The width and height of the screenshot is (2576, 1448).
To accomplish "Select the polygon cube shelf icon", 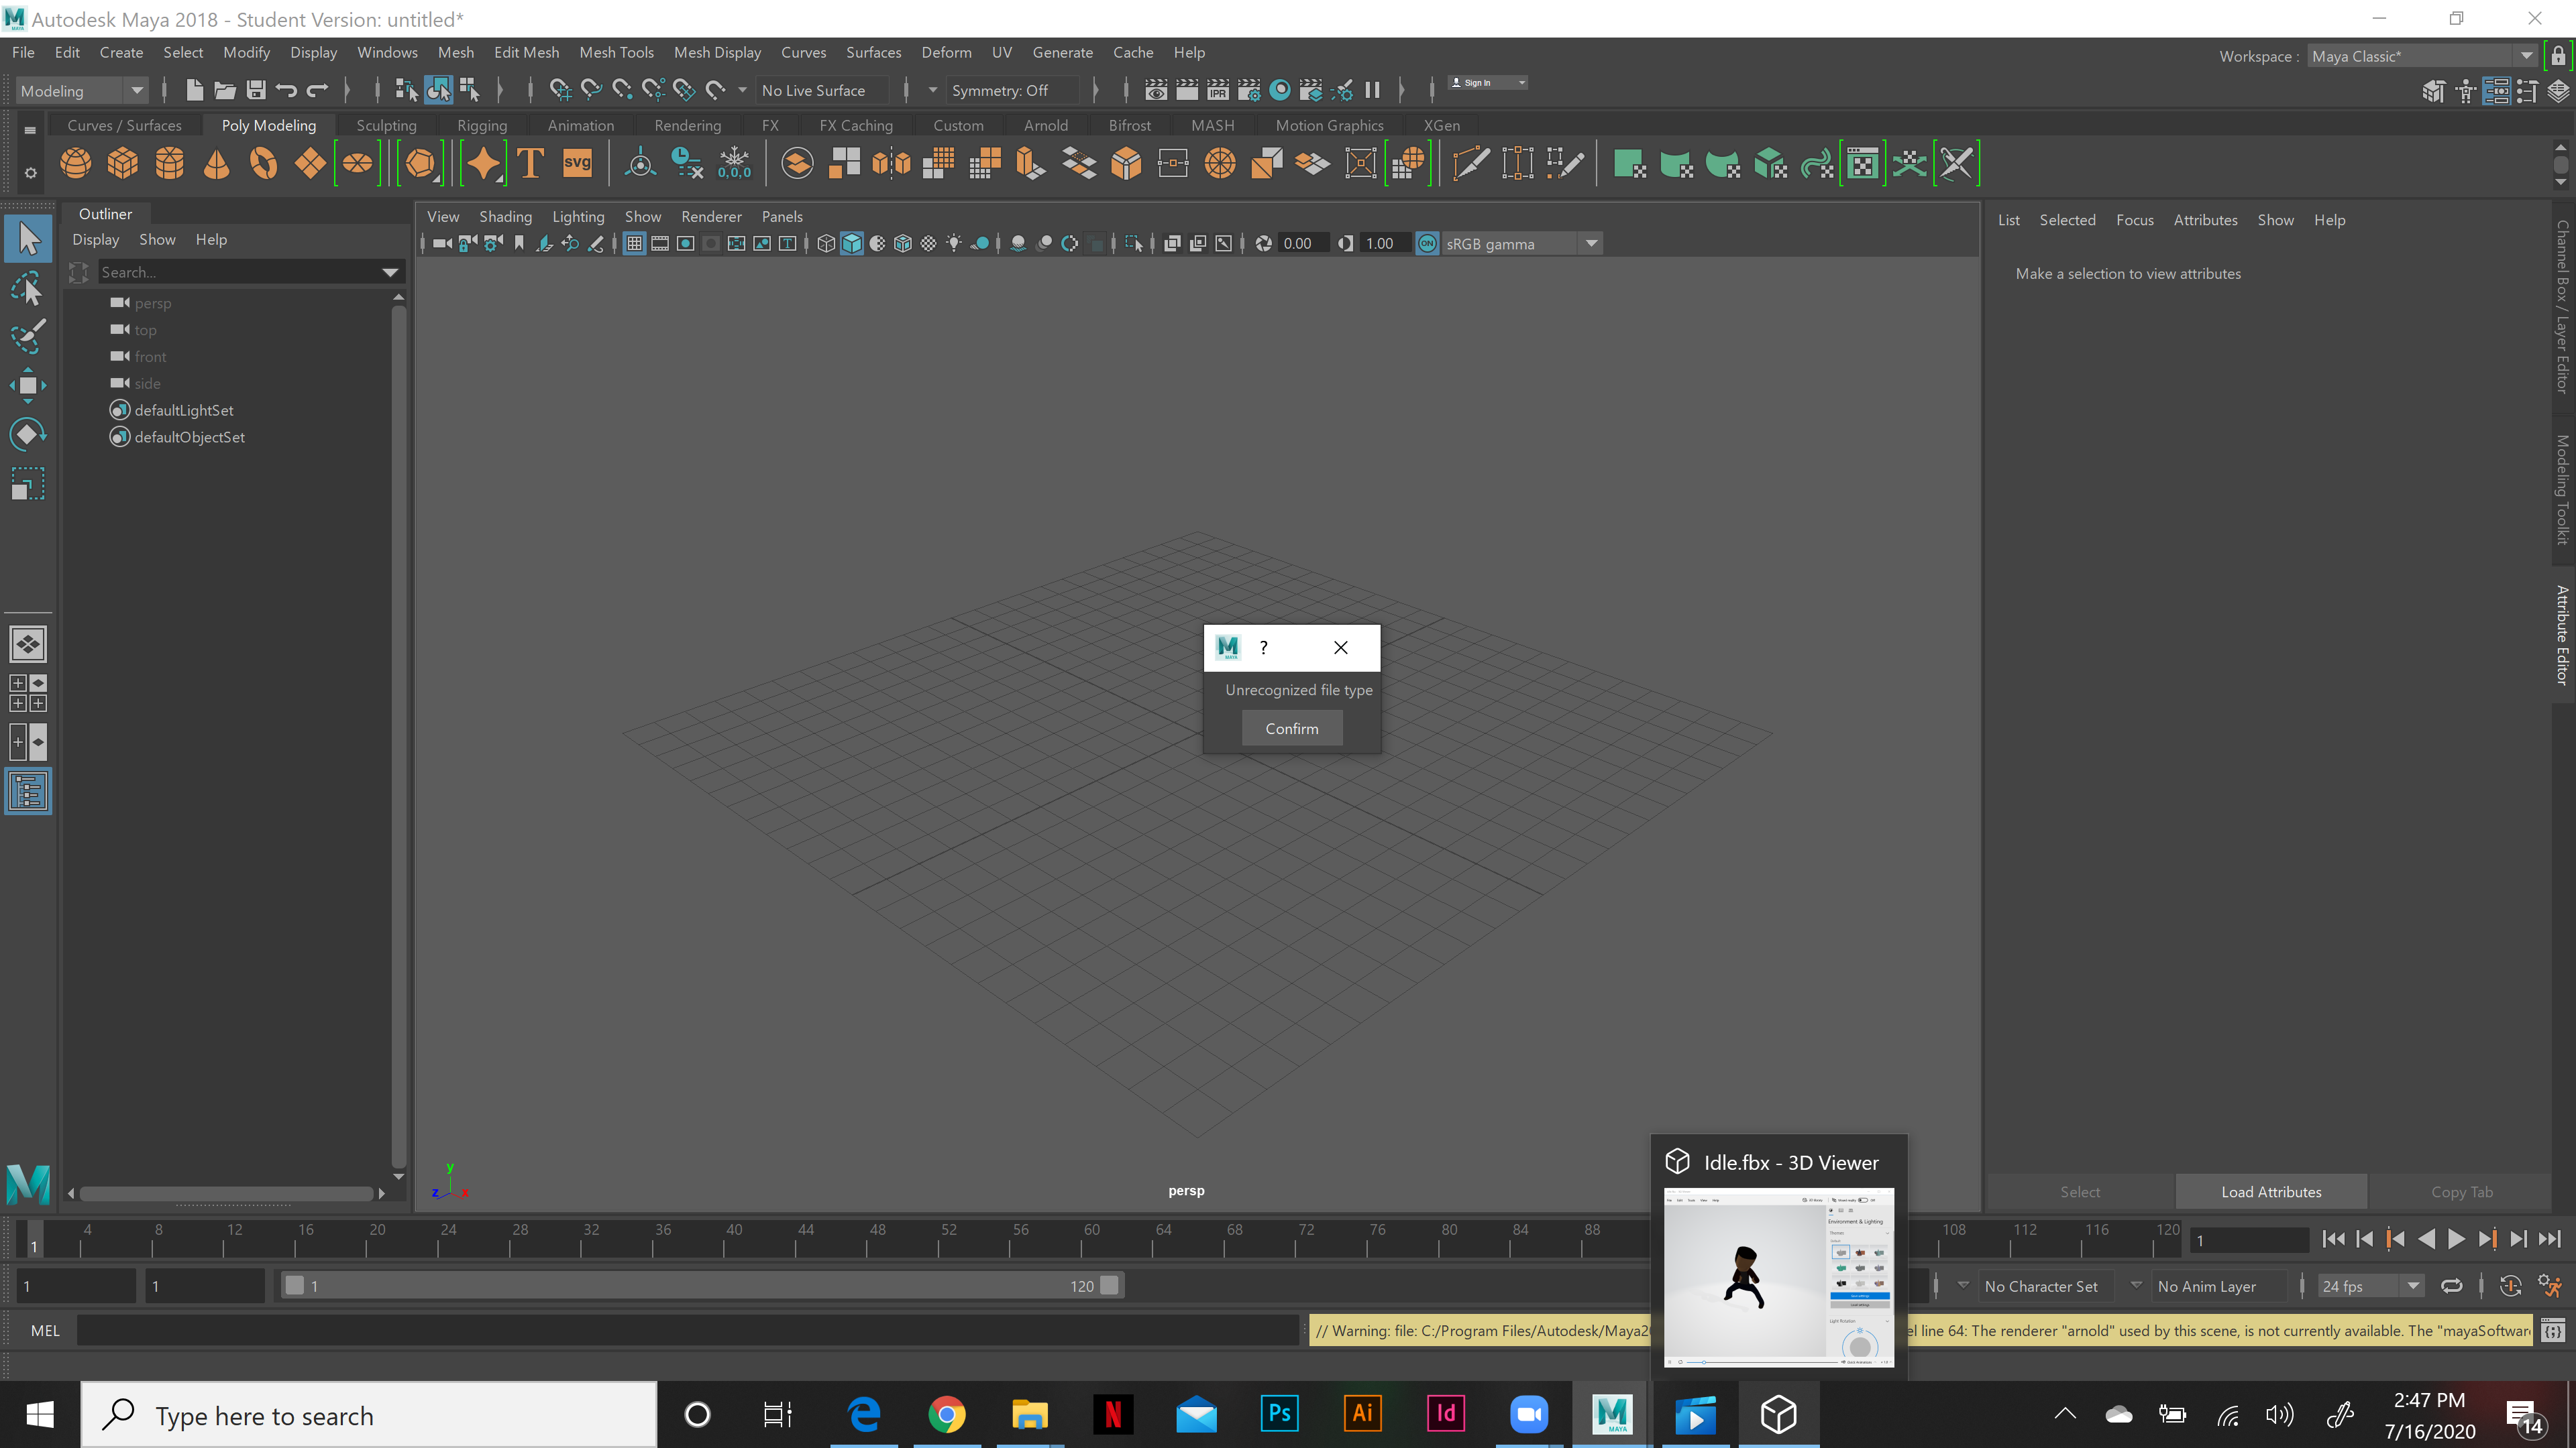I will [122, 163].
